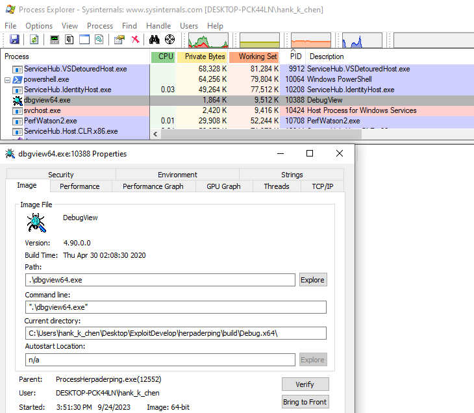Switch to the Threads tab
474x413 pixels.
pyautogui.click(x=277, y=186)
